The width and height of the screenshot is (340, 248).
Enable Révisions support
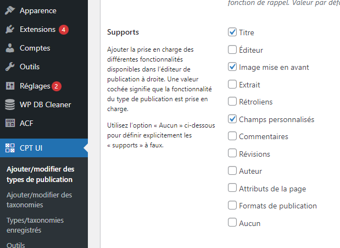click(232, 154)
